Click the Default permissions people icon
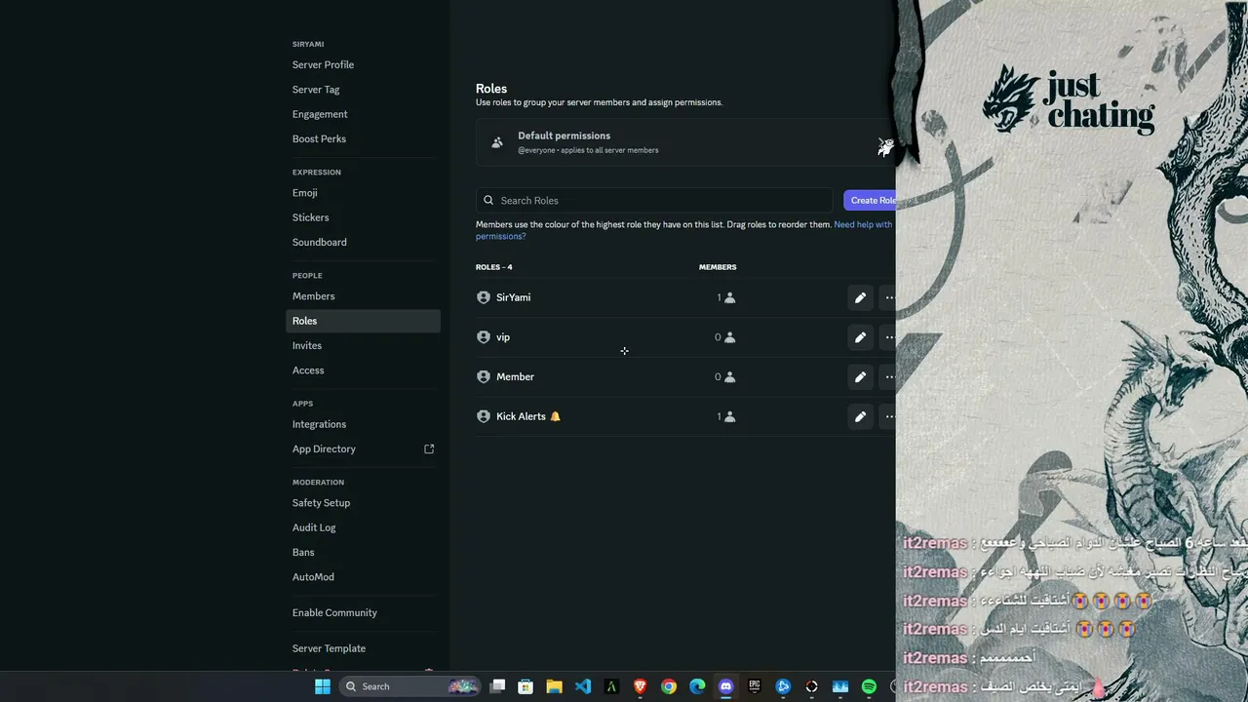 pos(497,142)
